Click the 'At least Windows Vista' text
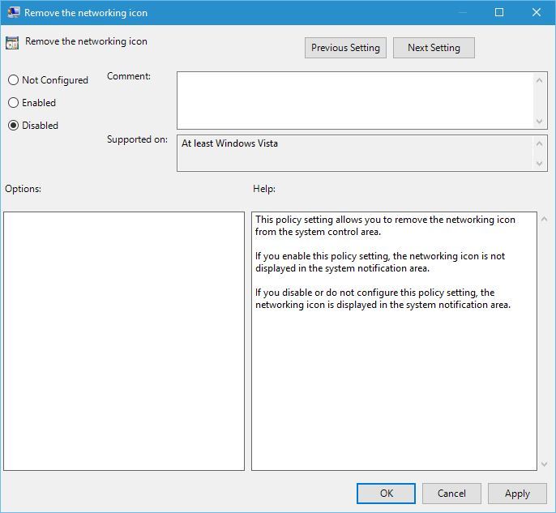This screenshot has width=556, height=513. tap(229, 143)
